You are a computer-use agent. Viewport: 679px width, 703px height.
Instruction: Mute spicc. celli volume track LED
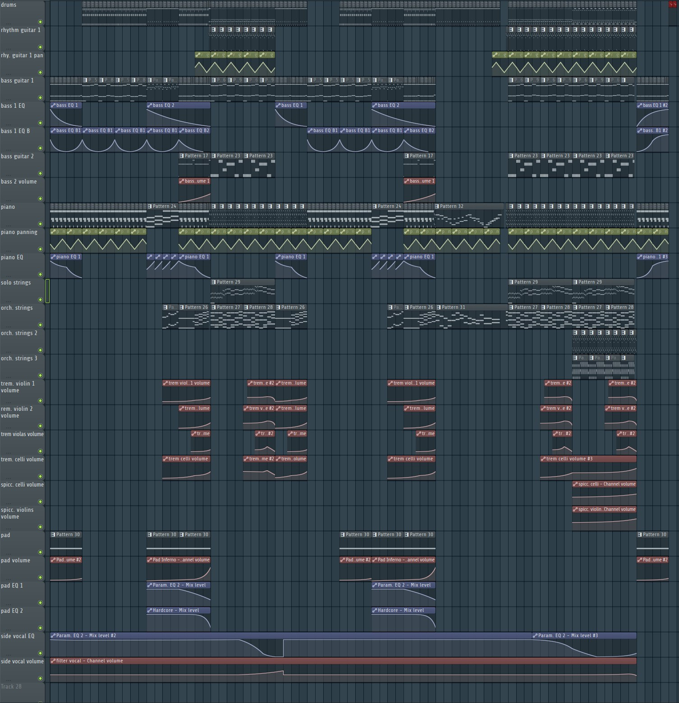[40, 501]
